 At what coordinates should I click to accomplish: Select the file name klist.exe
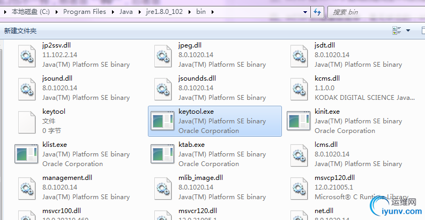coord(55,145)
